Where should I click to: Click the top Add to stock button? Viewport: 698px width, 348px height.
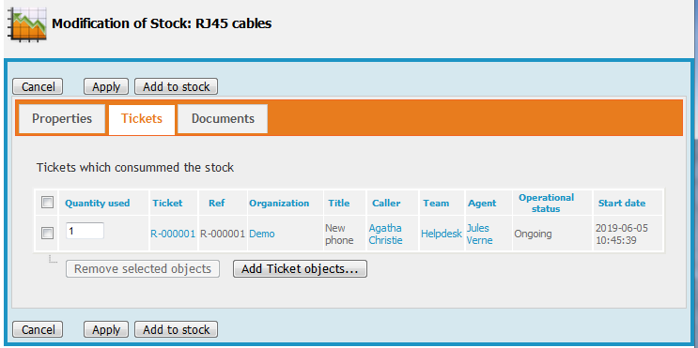coord(177,86)
